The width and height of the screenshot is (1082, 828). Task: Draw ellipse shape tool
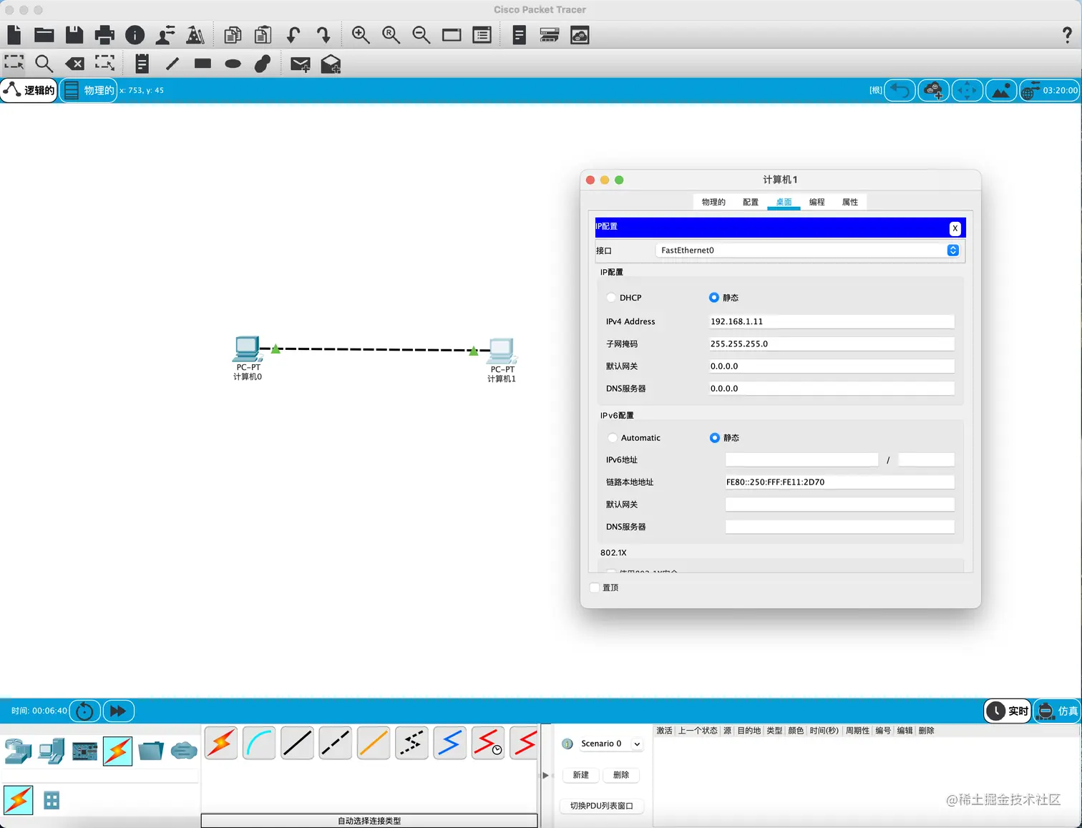[233, 64]
